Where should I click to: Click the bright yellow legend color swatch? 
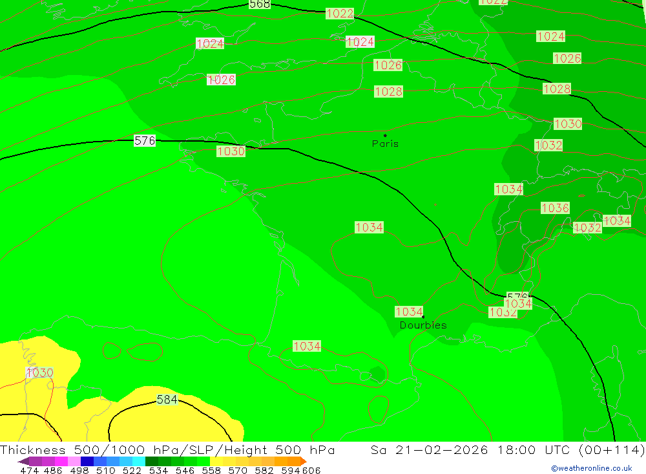point(216,461)
